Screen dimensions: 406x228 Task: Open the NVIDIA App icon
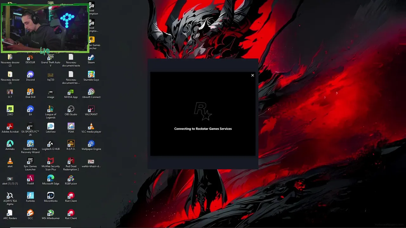click(71, 94)
